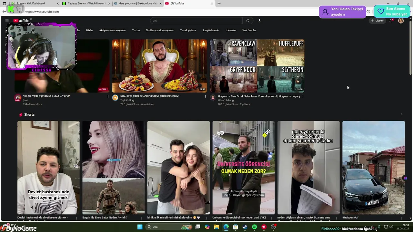Open options menu for Hogwarts video

point(303,97)
